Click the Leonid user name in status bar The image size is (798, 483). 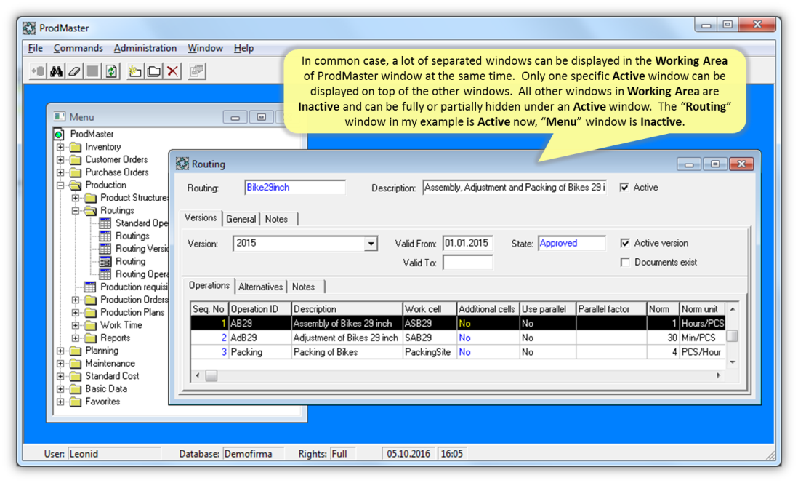[x=114, y=453]
